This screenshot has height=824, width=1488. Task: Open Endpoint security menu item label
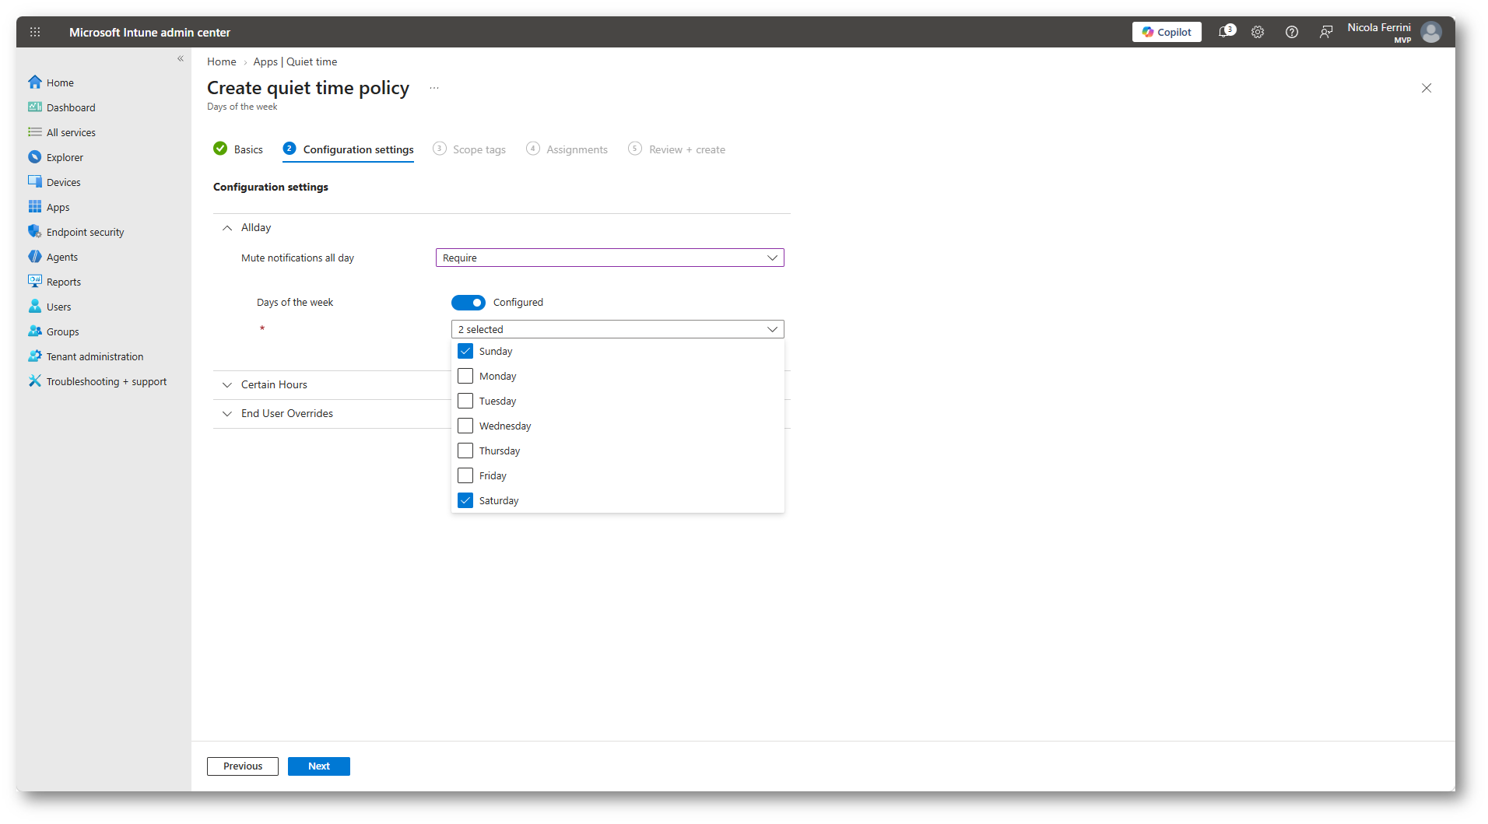[x=86, y=232]
